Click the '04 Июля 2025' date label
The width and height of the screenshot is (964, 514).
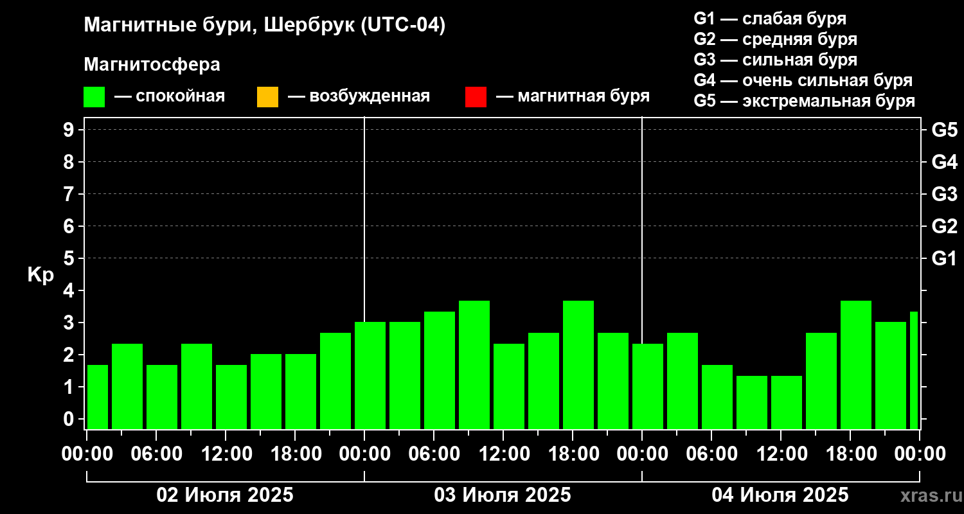coord(780,495)
